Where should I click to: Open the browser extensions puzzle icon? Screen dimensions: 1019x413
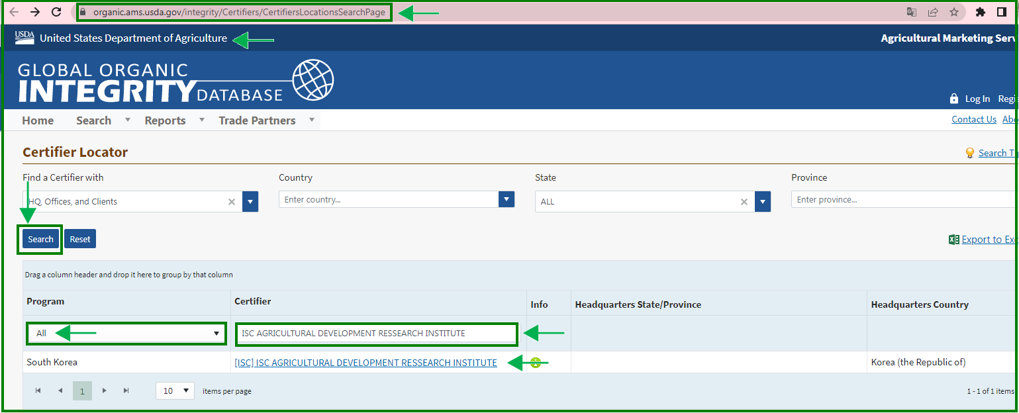pyautogui.click(x=981, y=12)
